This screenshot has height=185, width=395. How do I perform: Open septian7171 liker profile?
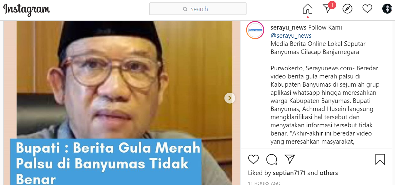click(x=289, y=173)
